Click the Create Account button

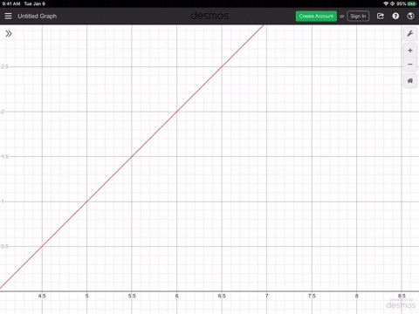[x=316, y=16]
